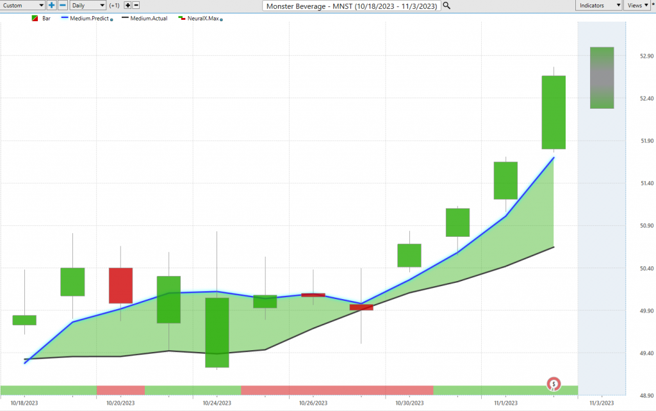Screen dimensions: 656x411
Task: Click the Bar legend label
Action: click(x=46, y=19)
